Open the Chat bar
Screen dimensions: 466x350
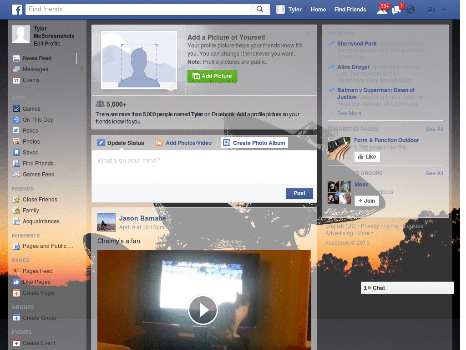tap(407, 288)
